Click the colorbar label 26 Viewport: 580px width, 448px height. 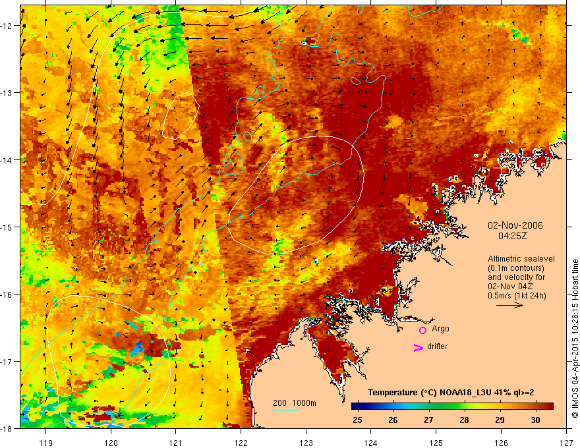pyautogui.click(x=393, y=420)
